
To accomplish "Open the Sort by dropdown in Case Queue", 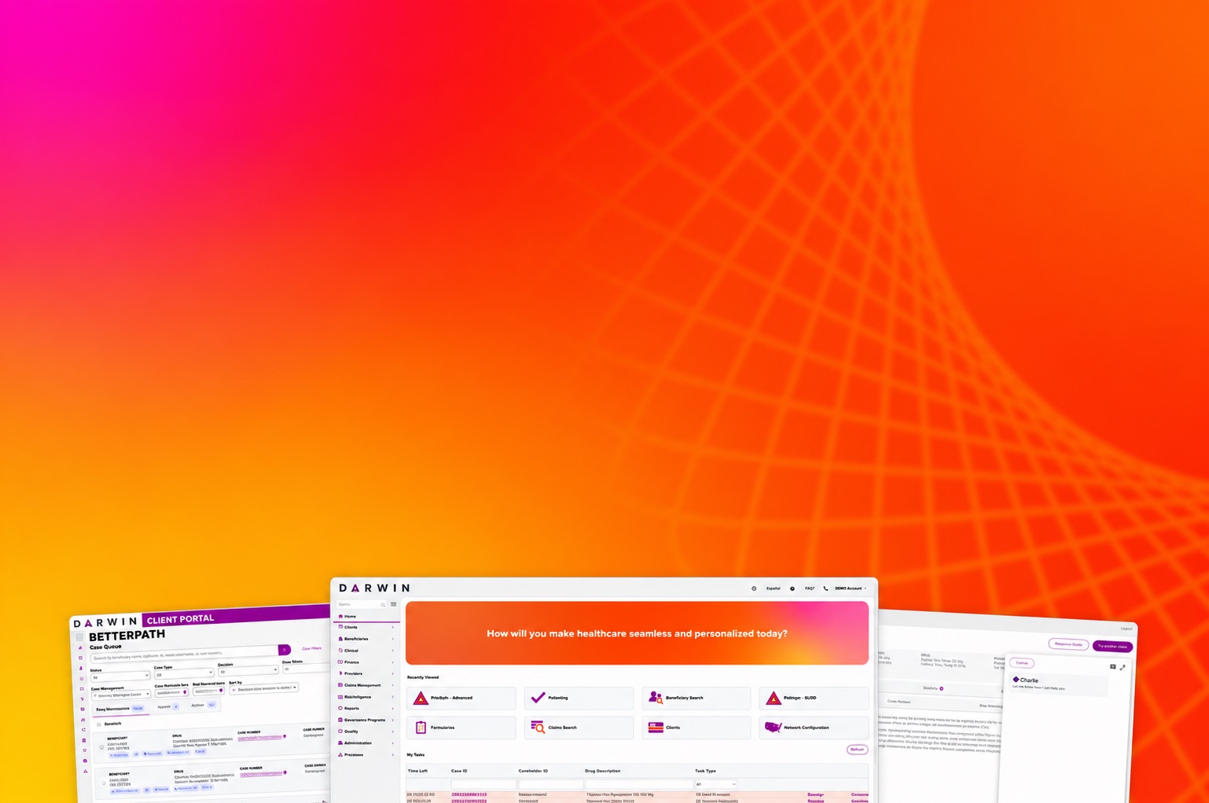I will coord(264,688).
